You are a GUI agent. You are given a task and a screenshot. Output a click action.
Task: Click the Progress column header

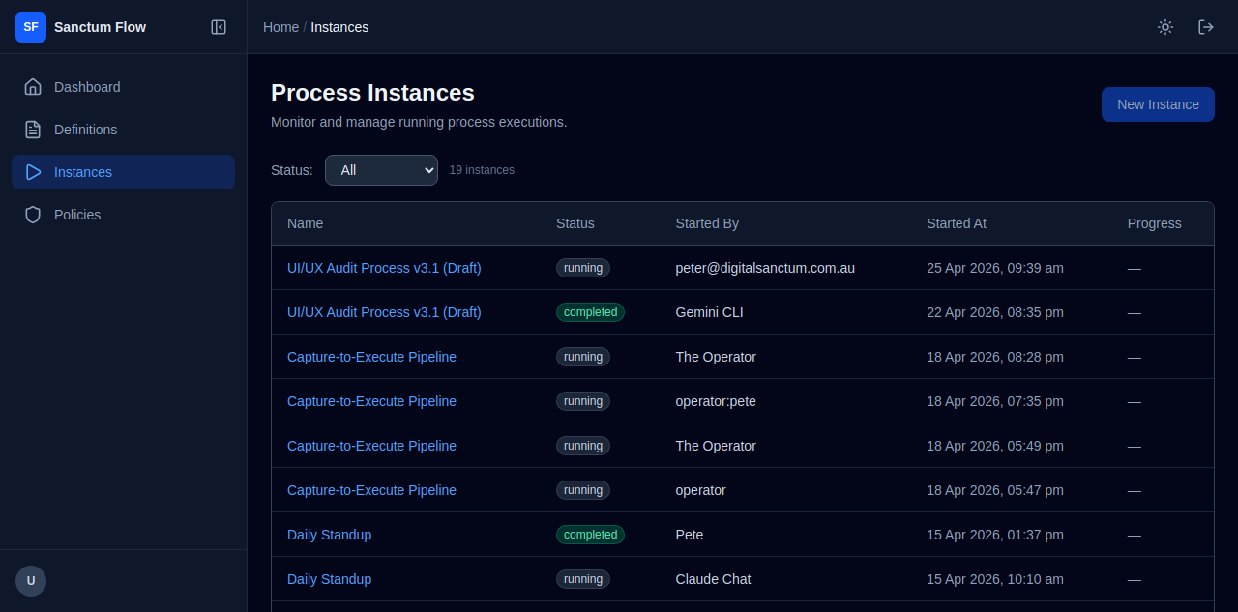pos(1154,223)
